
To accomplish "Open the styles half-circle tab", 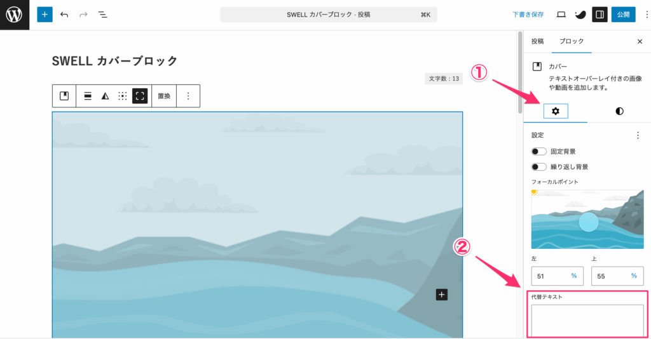I will pyautogui.click(x=619, y=111).
